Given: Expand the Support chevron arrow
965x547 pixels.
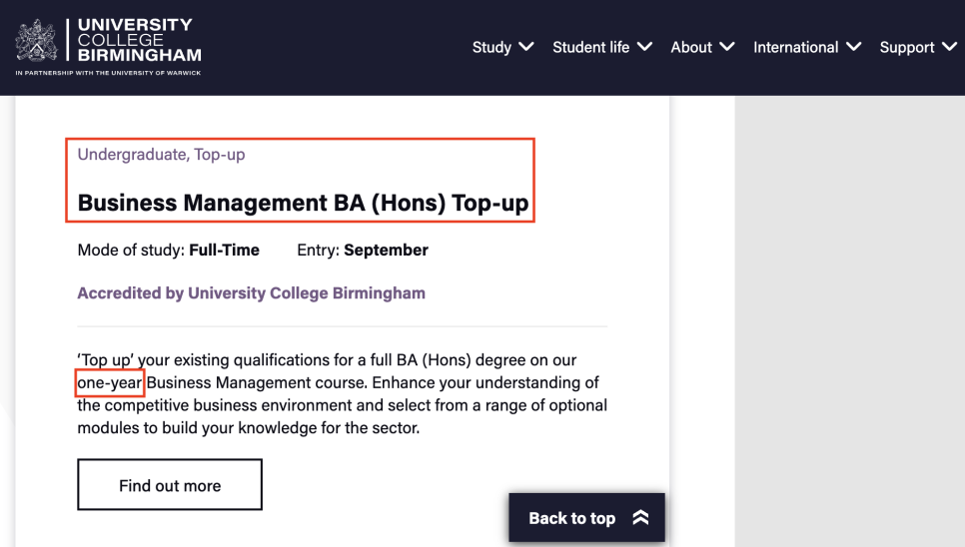Looking at the screenshot, I should [950, 47].
